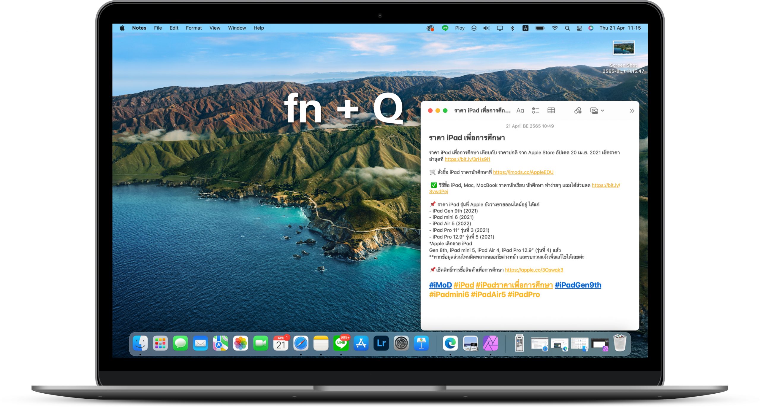Viewport: 760px width, 407px height.
Task: Open the photo media insert button
Action: tap(594, 111)
